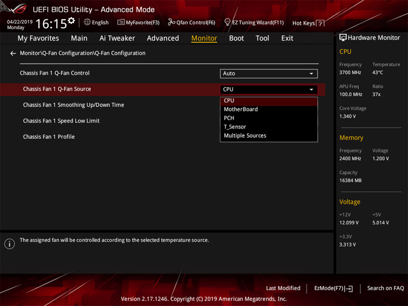Select Chassis Fan 1 Q-Fan Source row
The image size is (408, 306).
(163, 90)
